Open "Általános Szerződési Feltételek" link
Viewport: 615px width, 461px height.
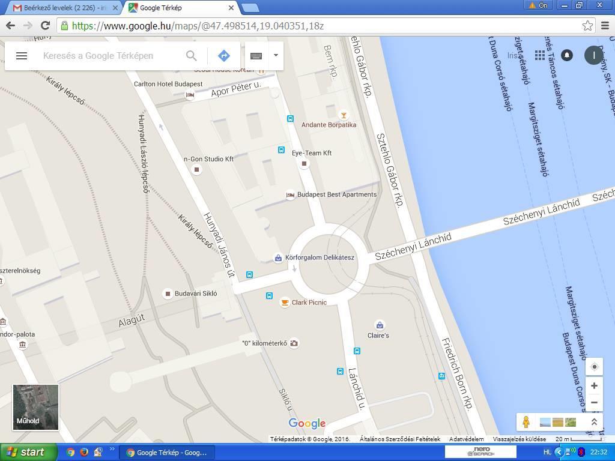pos(400,439)
